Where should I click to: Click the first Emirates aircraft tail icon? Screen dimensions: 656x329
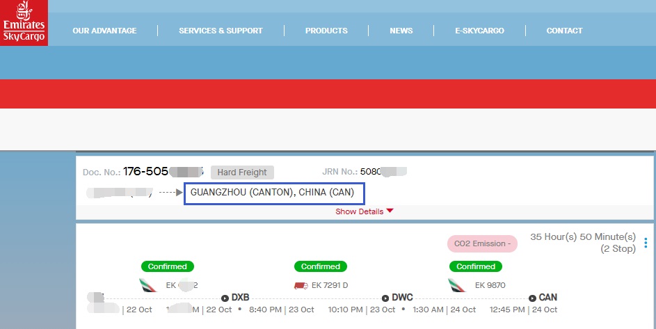point(148,285)
